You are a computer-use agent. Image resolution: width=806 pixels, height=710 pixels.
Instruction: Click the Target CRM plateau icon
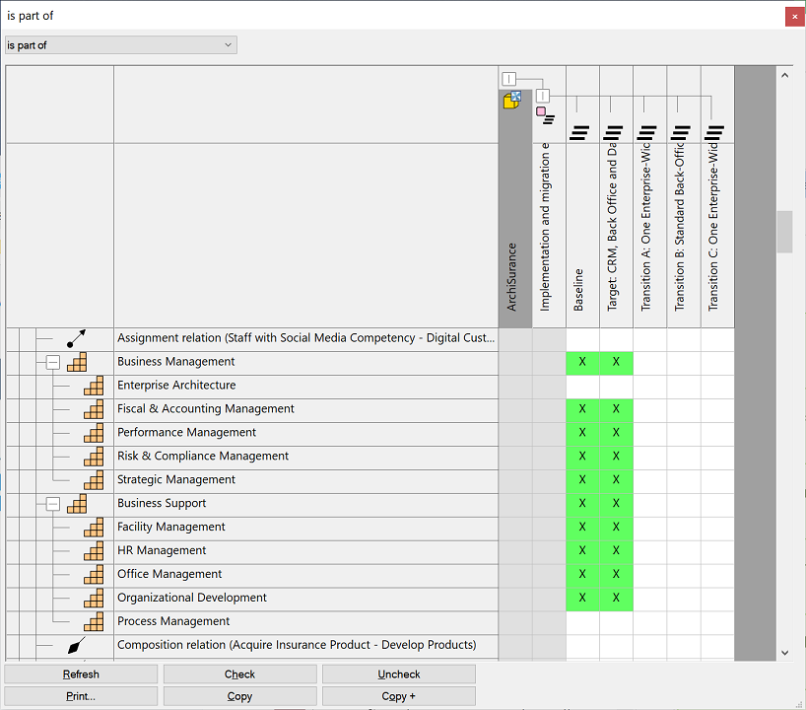click(x=614, y=133)
